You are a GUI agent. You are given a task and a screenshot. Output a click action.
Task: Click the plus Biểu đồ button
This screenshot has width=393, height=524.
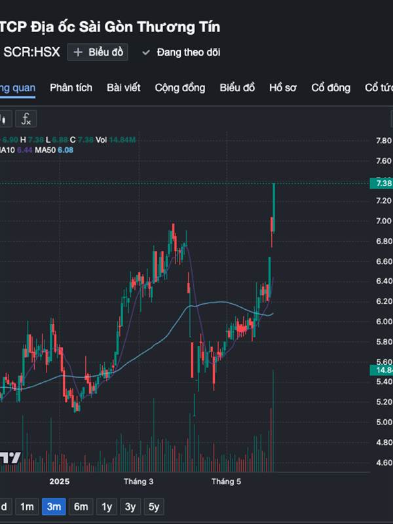point(98,52)
